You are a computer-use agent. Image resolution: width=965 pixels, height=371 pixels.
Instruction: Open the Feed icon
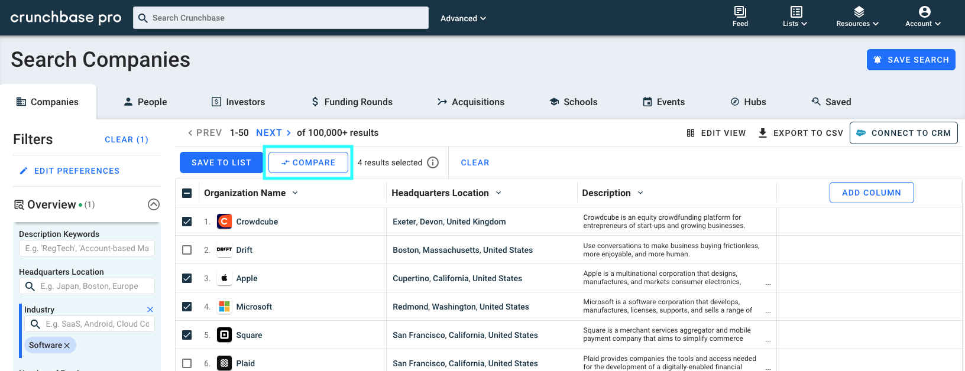point(740,12)
